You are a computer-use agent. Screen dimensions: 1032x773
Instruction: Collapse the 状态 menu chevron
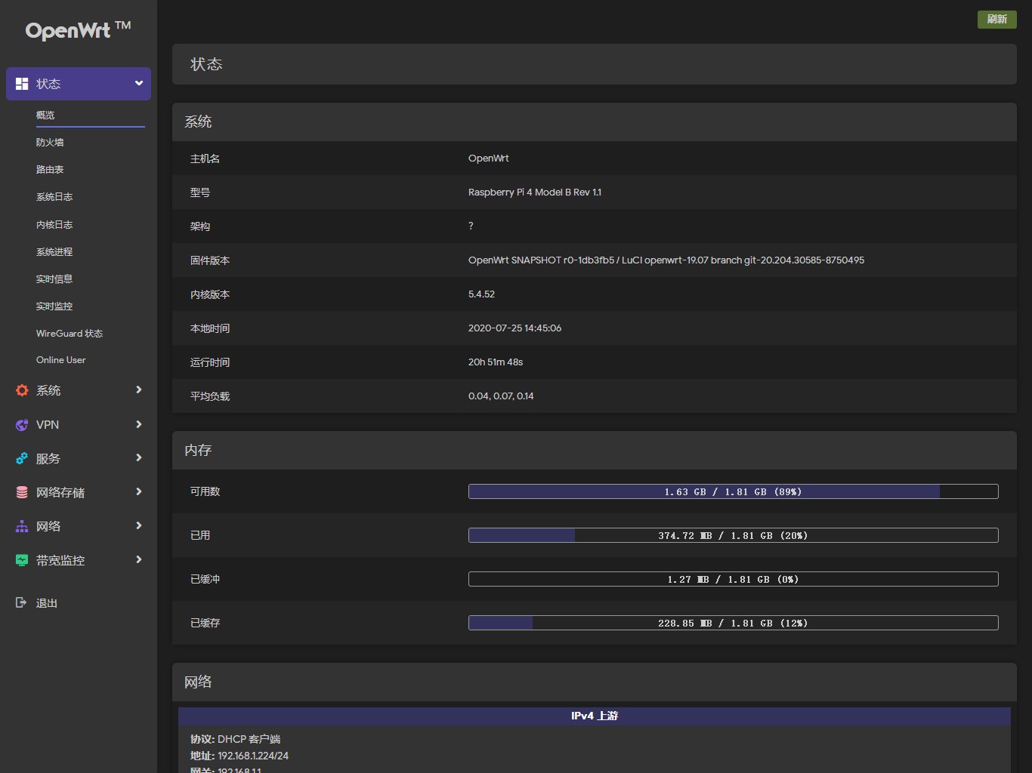[139, 83]
